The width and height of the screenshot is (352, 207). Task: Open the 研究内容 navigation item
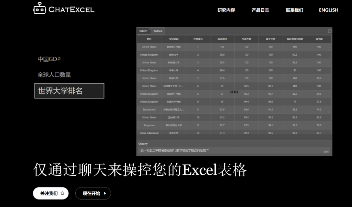coord(226,10)
